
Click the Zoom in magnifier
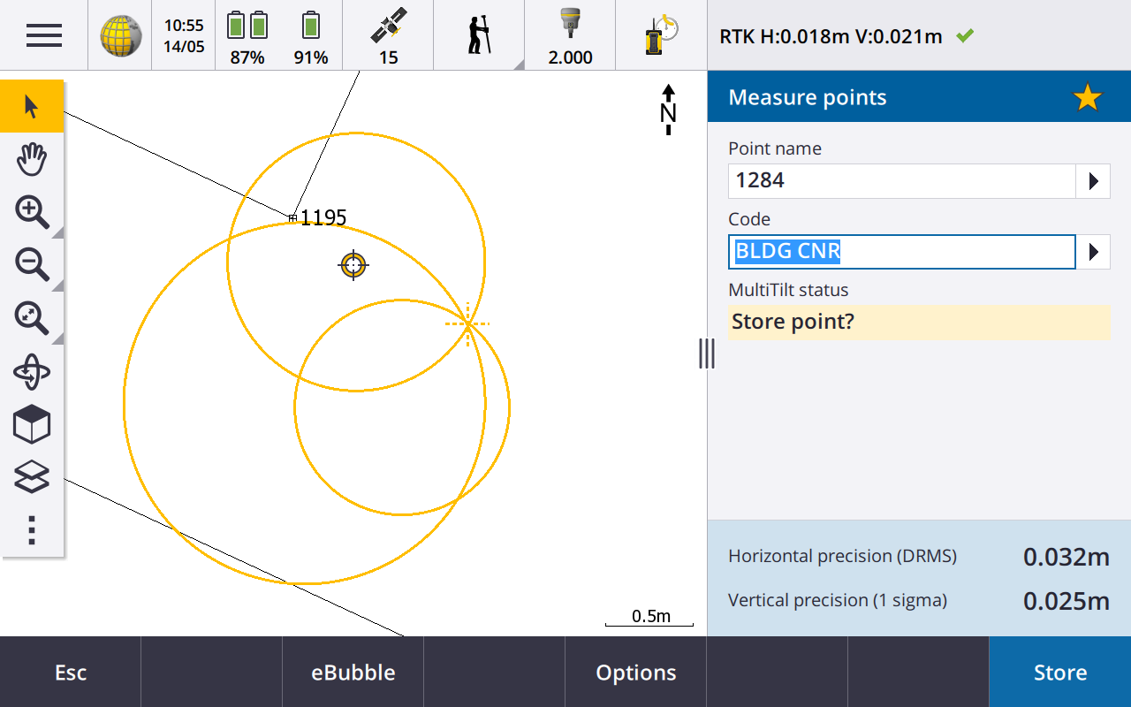coord(32,213)
